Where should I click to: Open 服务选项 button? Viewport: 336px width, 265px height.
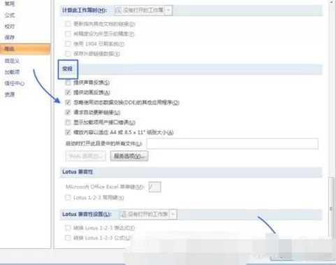point(129,156)
